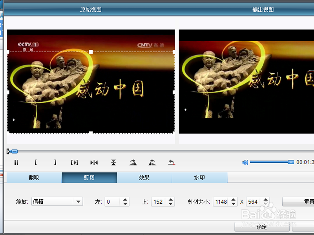Increase the 左 offset value
Screen dimensions: 314x235
coord(125,200)
